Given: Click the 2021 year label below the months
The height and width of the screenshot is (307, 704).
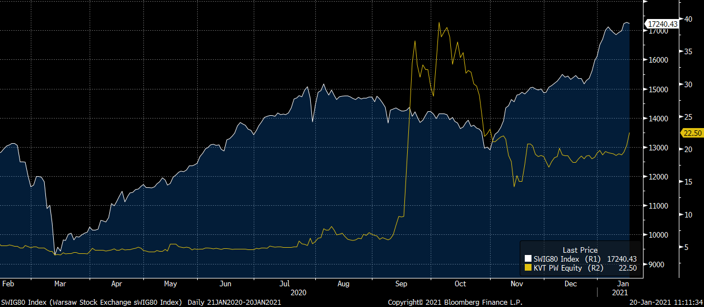Looking at the screenshot, I should [x=620, y=292].
